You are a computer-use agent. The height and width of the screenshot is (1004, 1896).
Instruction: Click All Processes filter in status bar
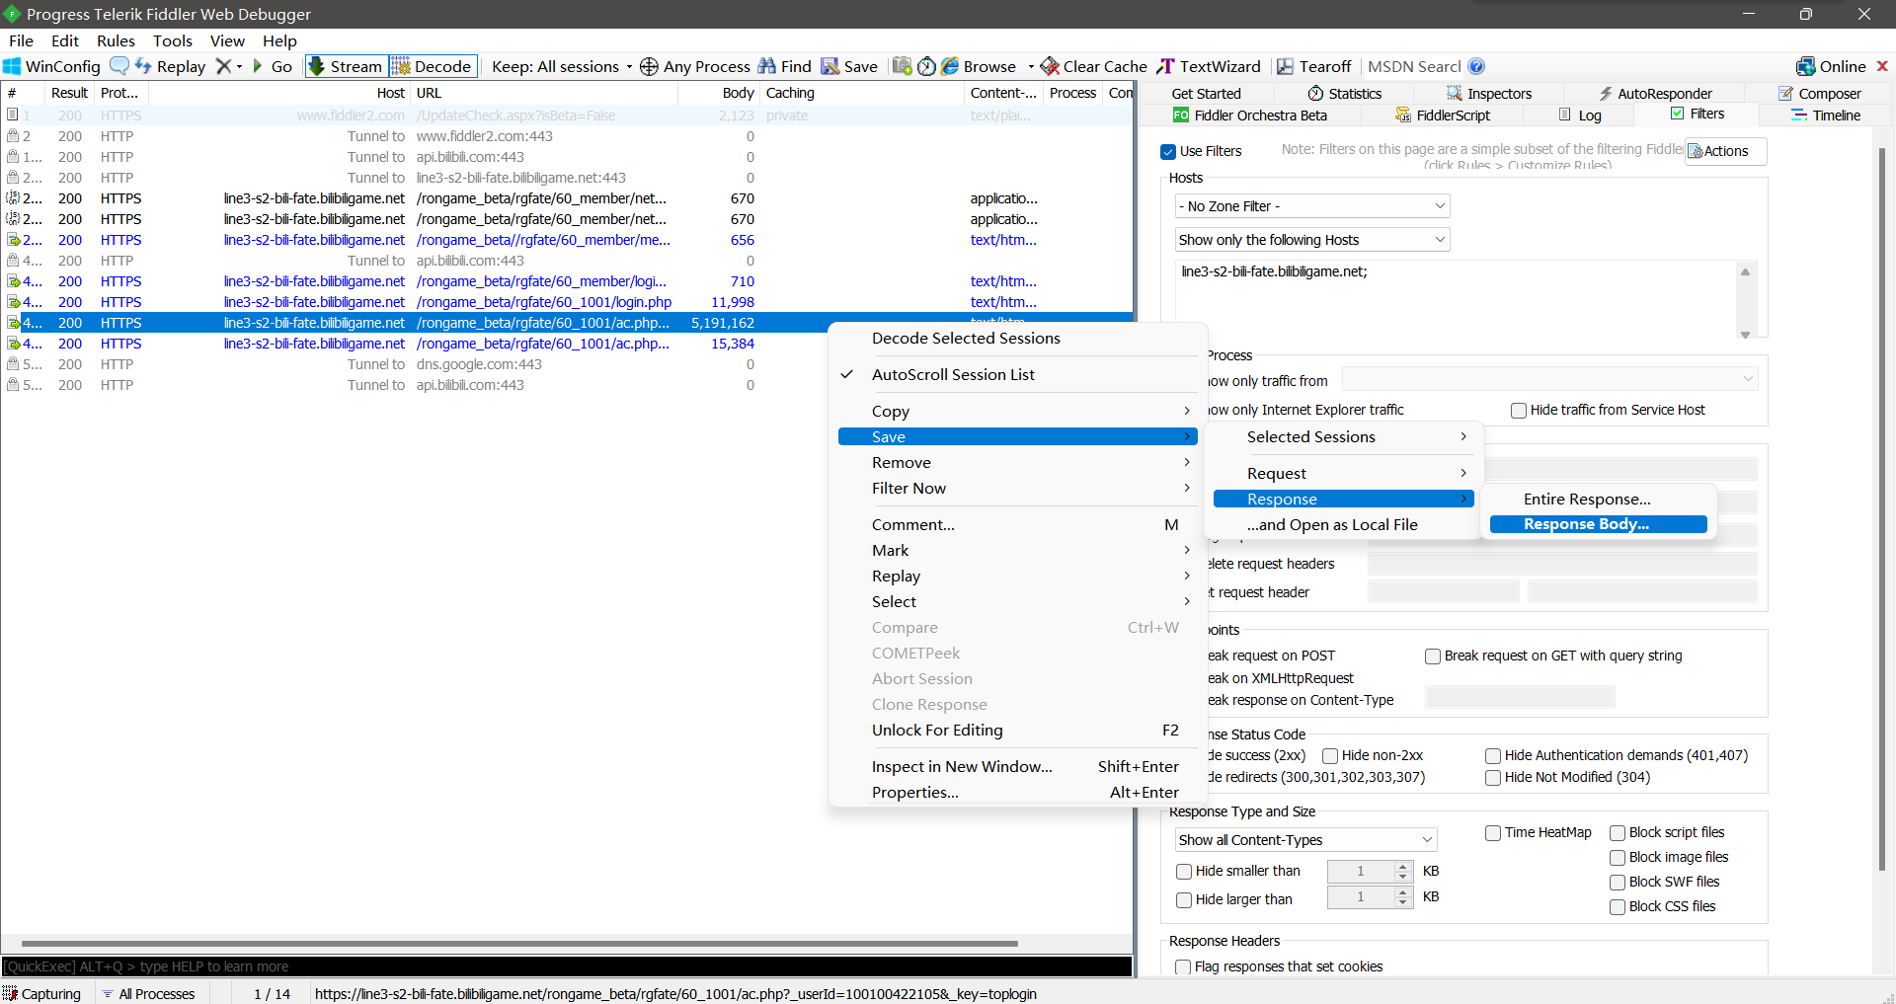click(x=148, y=993)
